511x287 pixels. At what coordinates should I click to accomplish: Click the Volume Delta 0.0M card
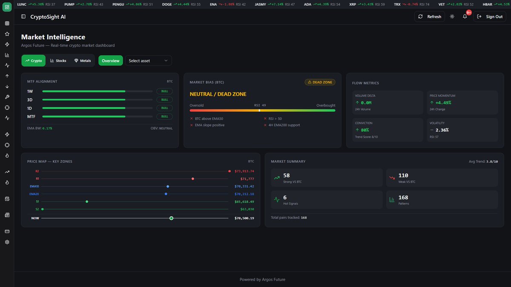388,102
